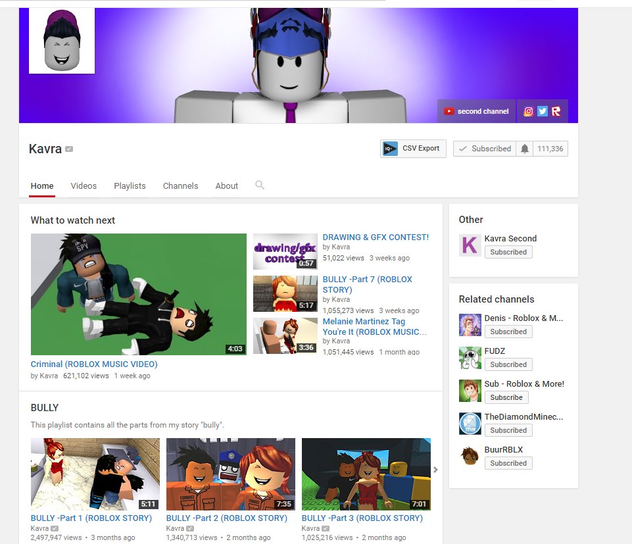
Task: Open the drawing/gfx contest video thumbnail
Action: [285, 252]
